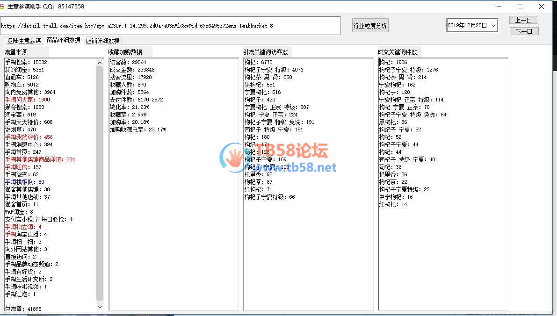Screen dimensions: 557x316
Task: Select red row 手淘问大家: 1900
Action: pyautogui.click(x=27, y=100)
